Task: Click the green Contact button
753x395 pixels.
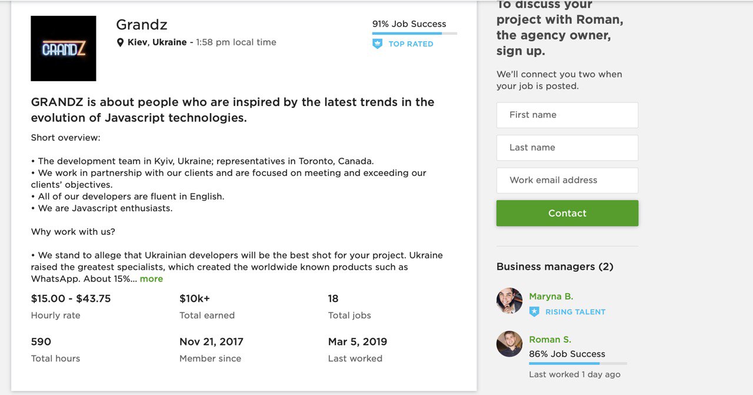Action: coord(567,213)
